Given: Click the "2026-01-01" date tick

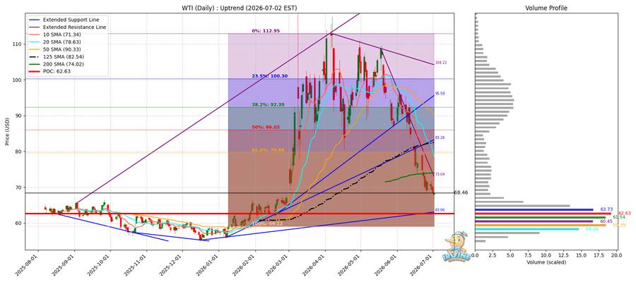Looking at the screenshot, I should click(x=208, y=265).
